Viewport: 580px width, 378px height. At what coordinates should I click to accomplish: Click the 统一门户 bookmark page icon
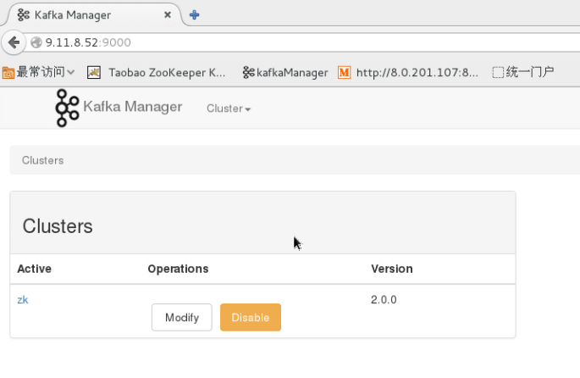[x=498, y=72]
